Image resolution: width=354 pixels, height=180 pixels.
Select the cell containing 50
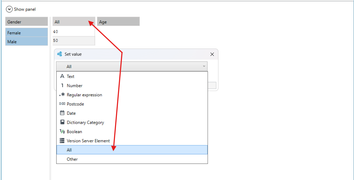[x=74, y=41]
